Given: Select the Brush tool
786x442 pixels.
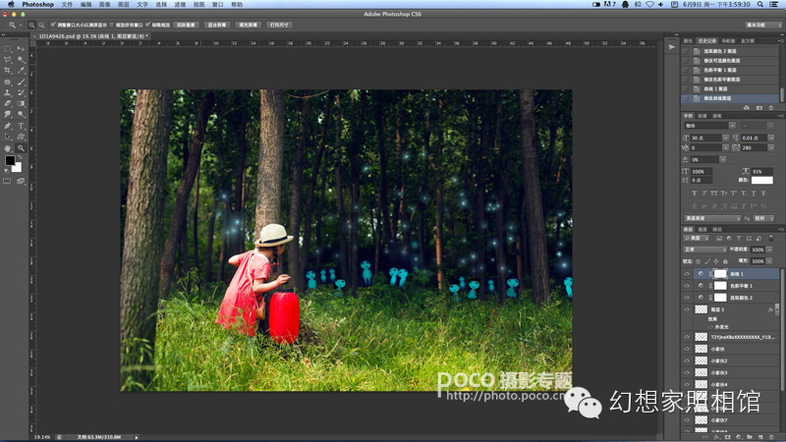Looking at the screenshot, I should [21, 82].
